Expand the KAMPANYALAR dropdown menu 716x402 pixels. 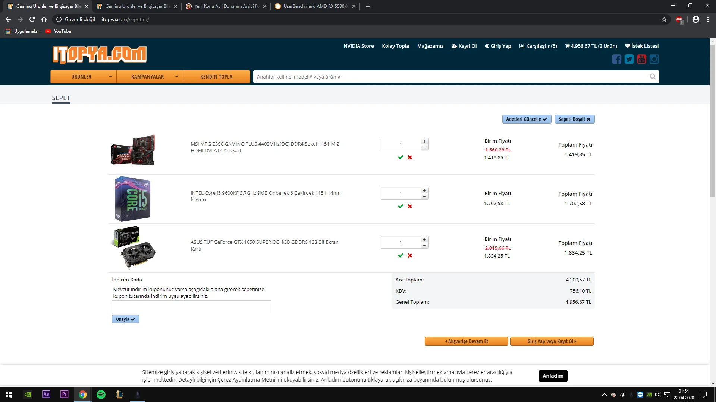(150, 77)
